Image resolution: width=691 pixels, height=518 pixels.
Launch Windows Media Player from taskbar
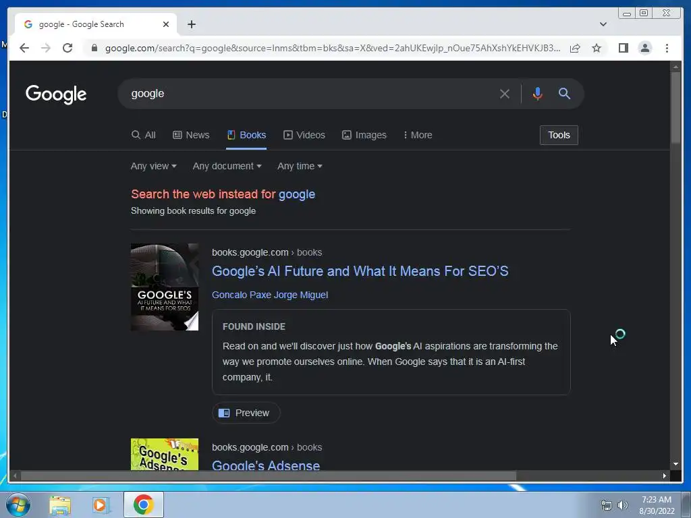point(100,505)
